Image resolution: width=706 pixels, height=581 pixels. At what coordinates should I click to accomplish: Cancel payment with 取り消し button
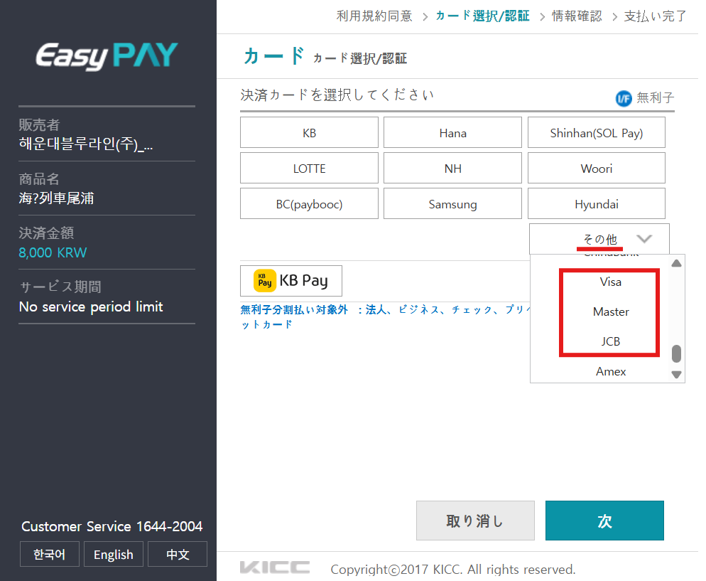click(x=474, y=521)
